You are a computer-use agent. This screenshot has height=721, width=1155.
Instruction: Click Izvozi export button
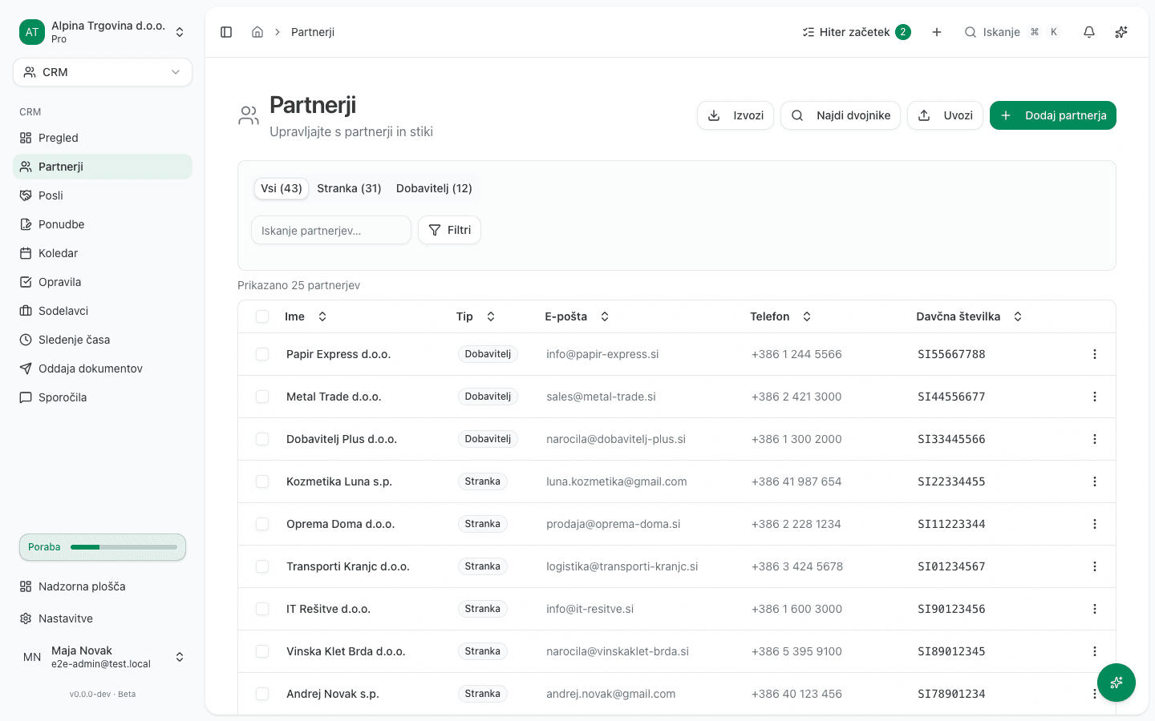(736, 115)
